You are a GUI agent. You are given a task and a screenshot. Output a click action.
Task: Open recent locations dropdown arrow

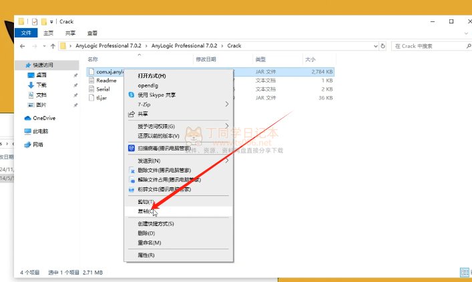tap(43, 46)
